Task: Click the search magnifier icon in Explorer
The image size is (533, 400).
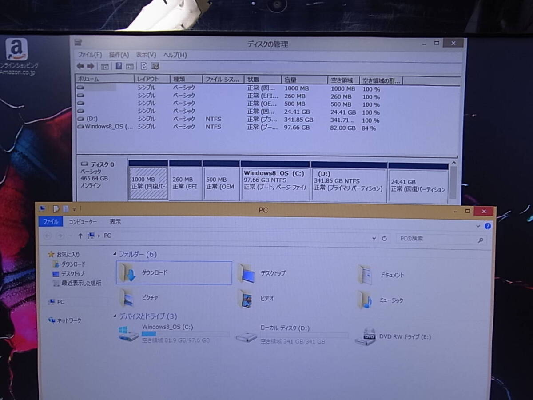Action: tap(481, 240)
